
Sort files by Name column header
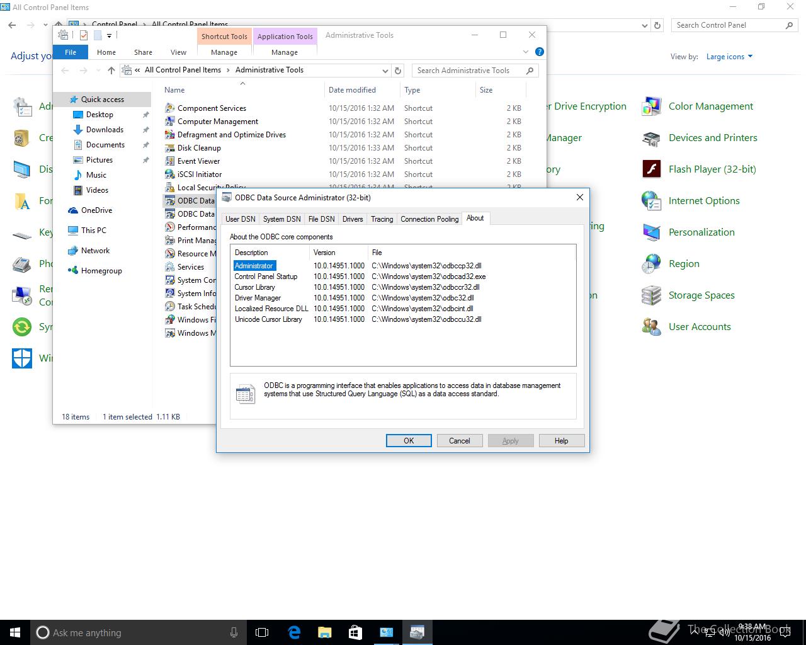click(242, 90)
